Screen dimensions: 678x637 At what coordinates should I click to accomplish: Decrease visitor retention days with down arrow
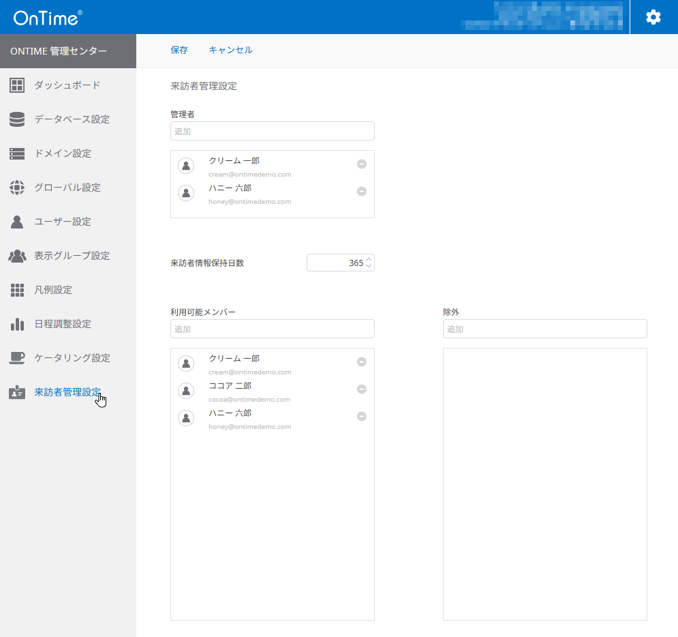click(369, 266)
